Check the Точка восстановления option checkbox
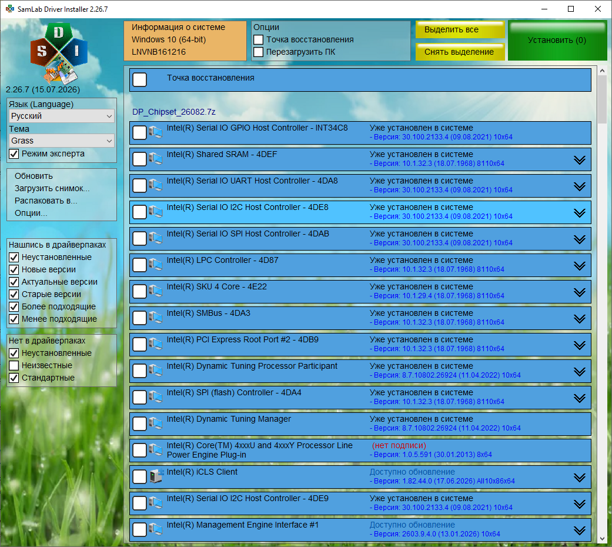 (259, 39)
